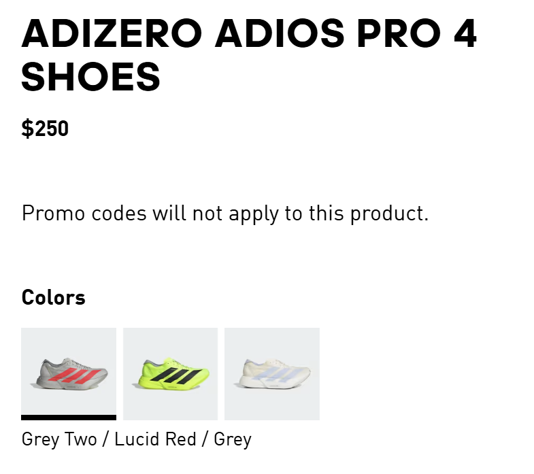Click the words Lucid Red in color name
Viewport: 534px width, 474px height.
click(x=155, y=439)
